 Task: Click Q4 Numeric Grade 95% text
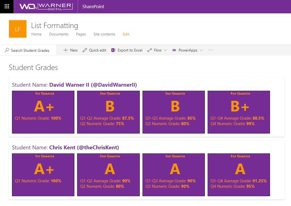tap(232, 186)
